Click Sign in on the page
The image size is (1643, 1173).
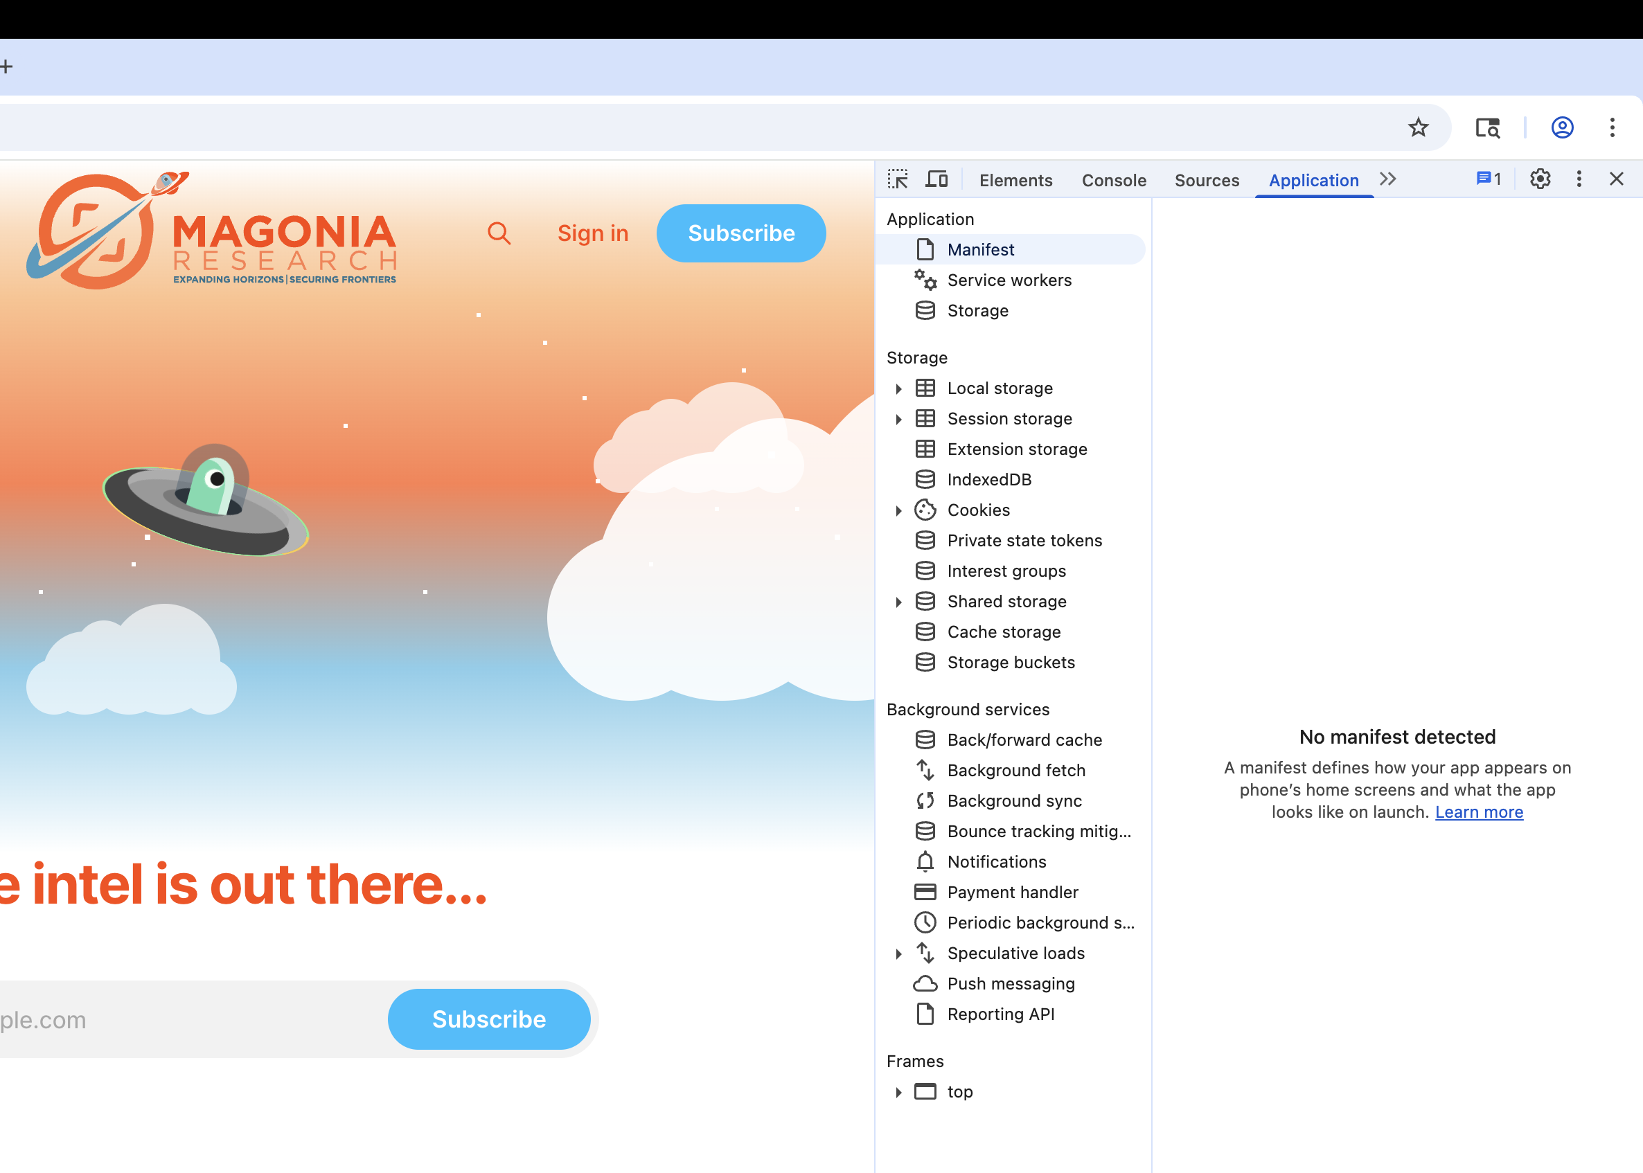592,233
